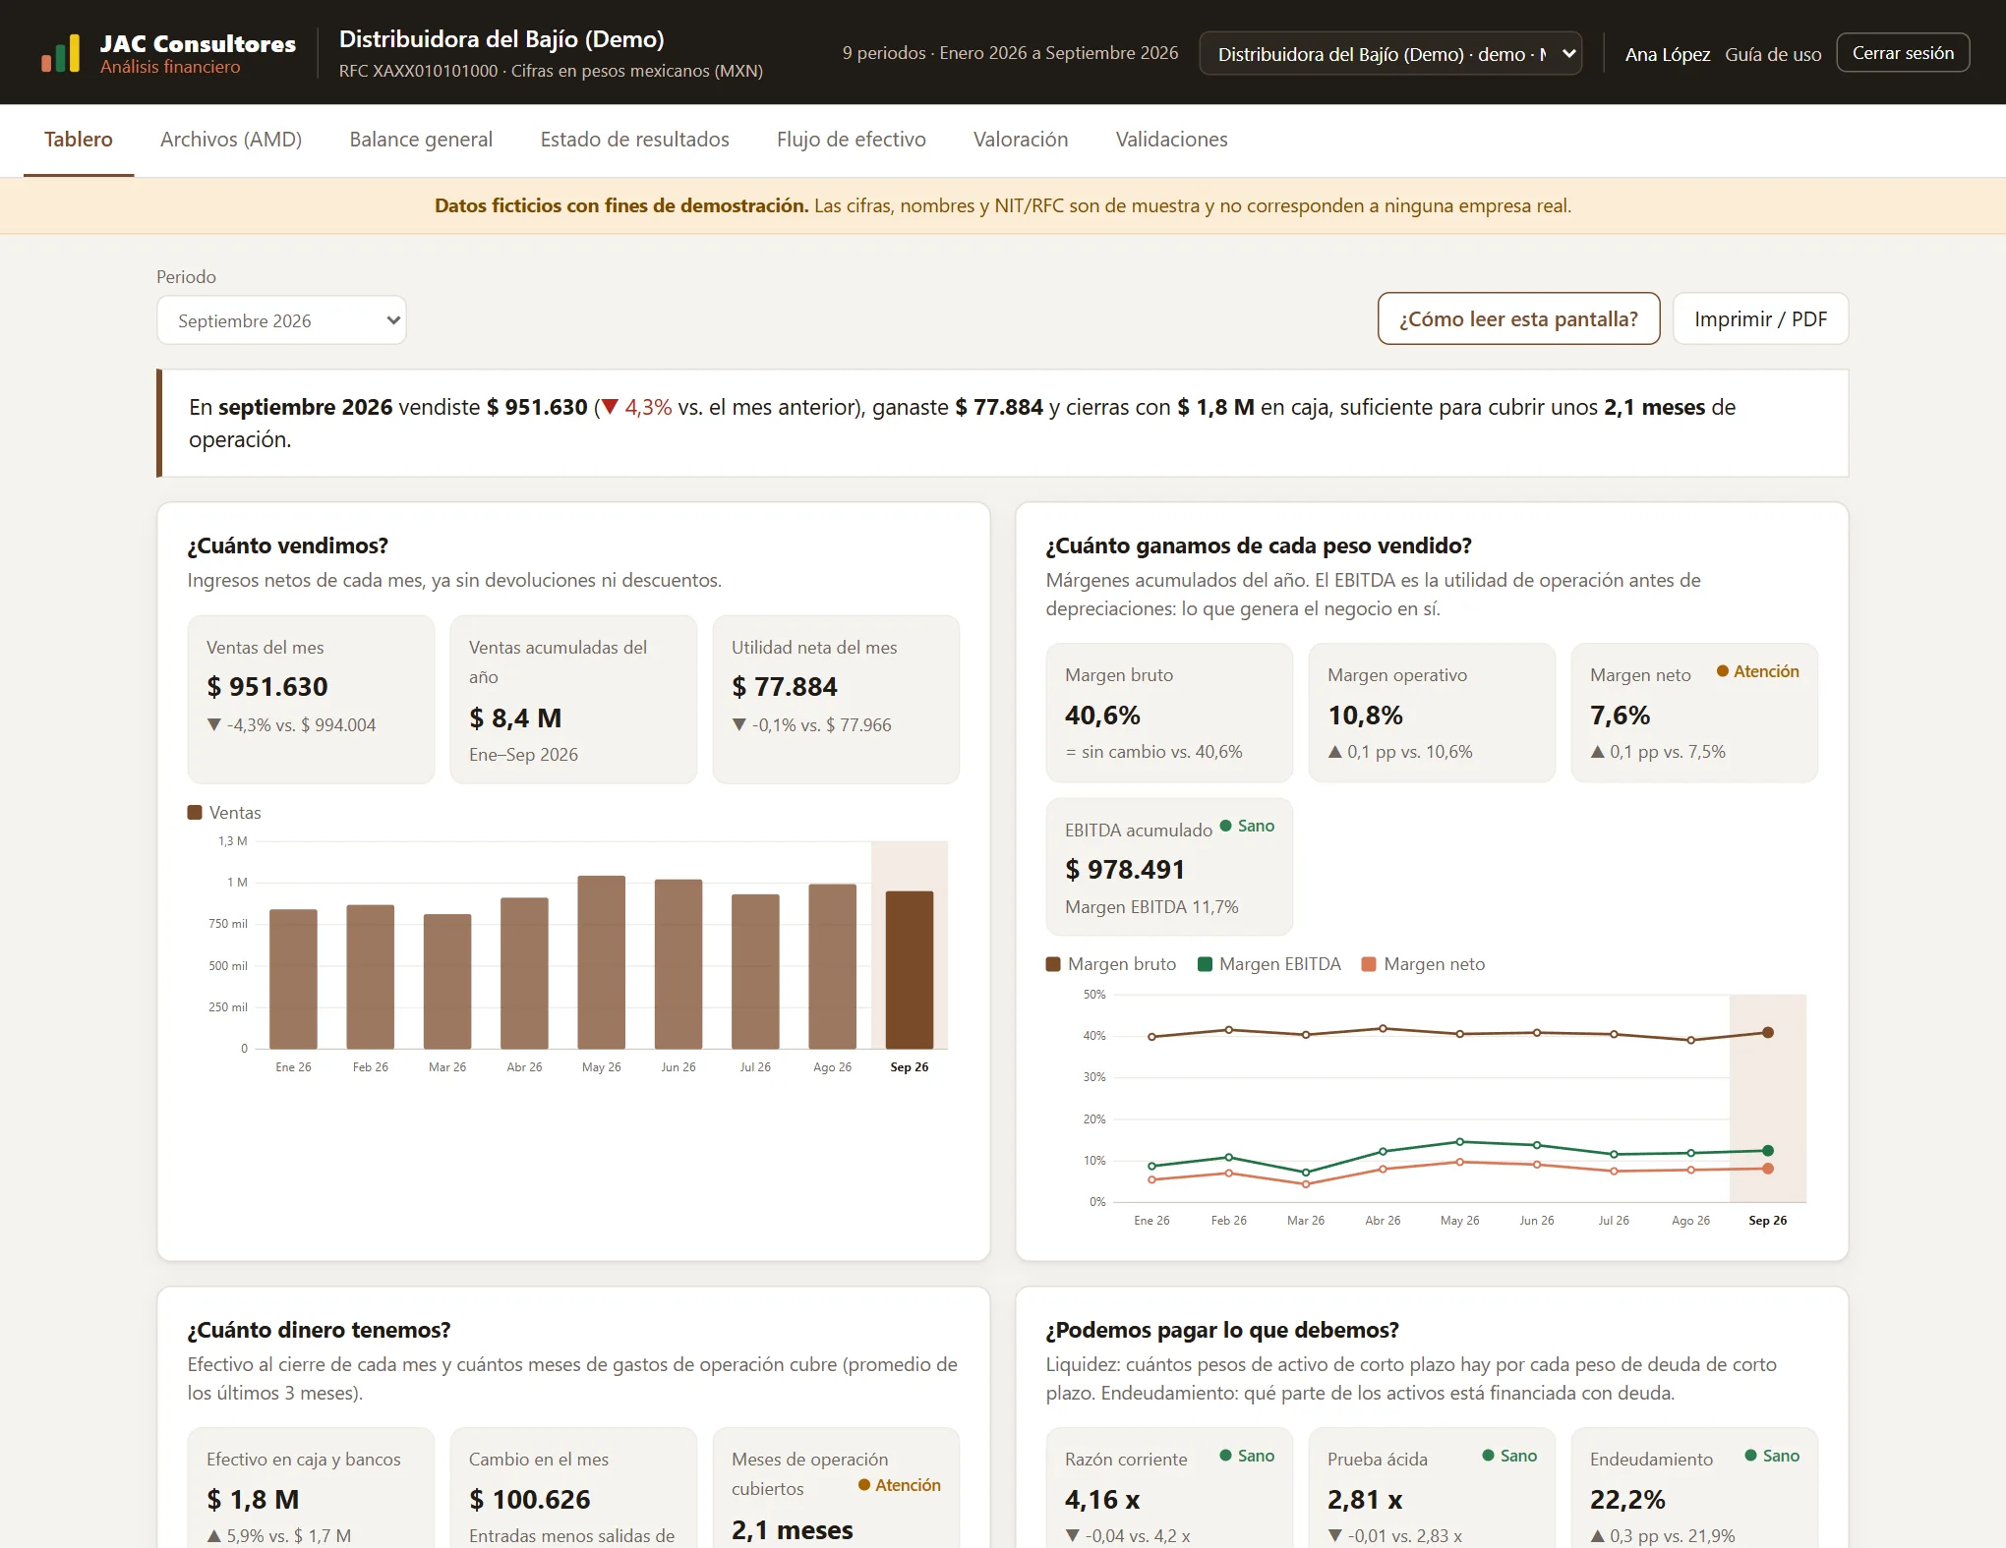2006x1548 pixels.
Task: Click the Sano badge on Prueba ácida
Action: pos(1509,1456)
